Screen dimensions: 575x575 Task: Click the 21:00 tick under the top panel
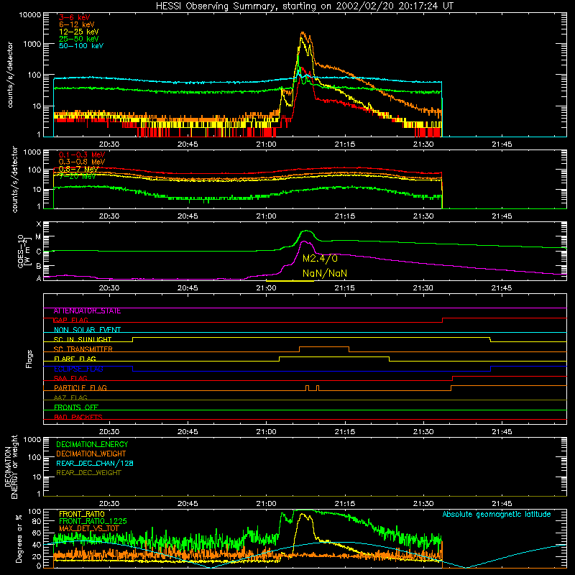coord(266,144)
